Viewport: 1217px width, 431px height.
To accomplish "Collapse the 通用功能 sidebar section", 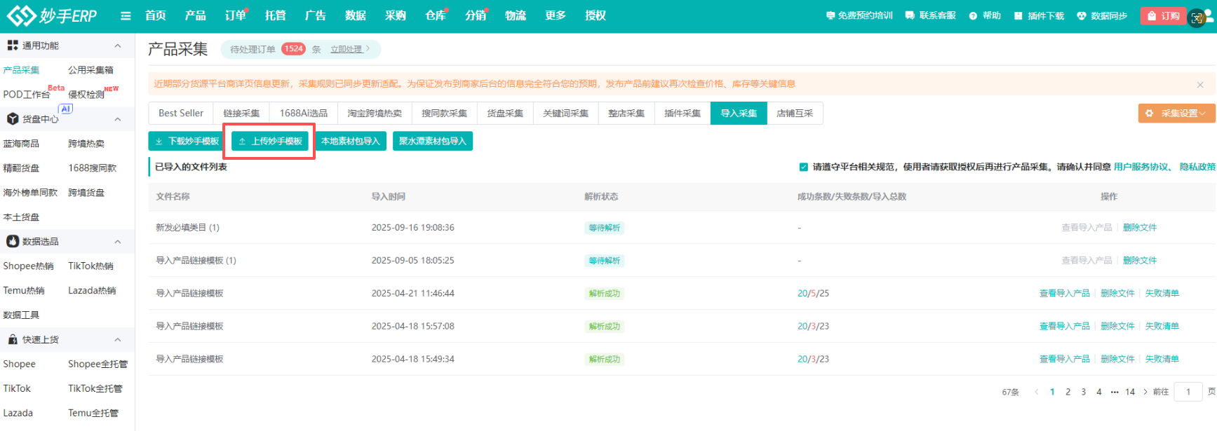I will click(117, 46).
